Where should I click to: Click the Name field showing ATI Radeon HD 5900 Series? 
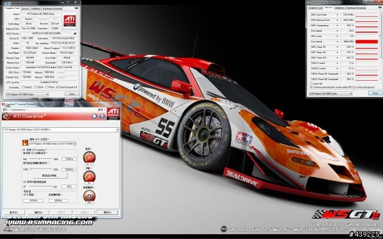click(41, 14)
